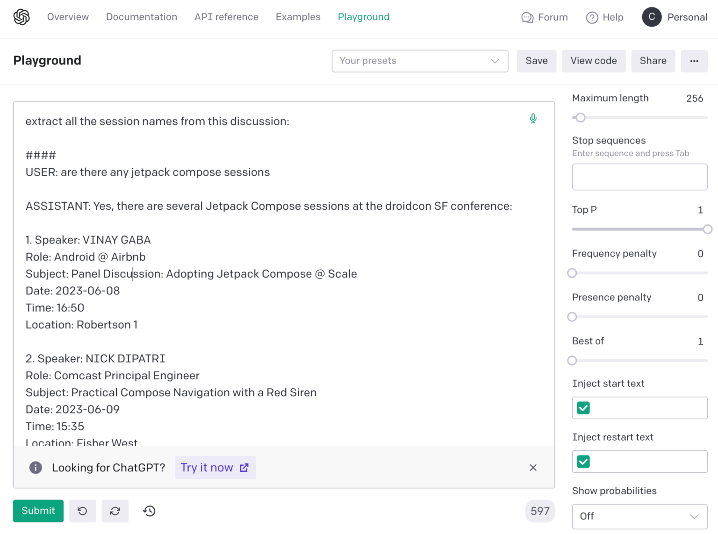Open the Forum page
This screenshot has width=718, height=534.
544,17
